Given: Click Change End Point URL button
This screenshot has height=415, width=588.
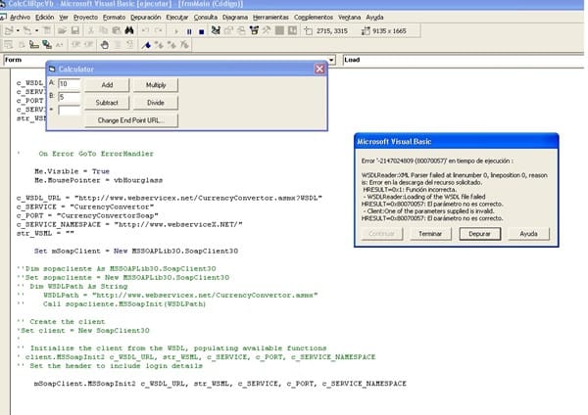Looking at the screenshot, I should tap(130, 119).
